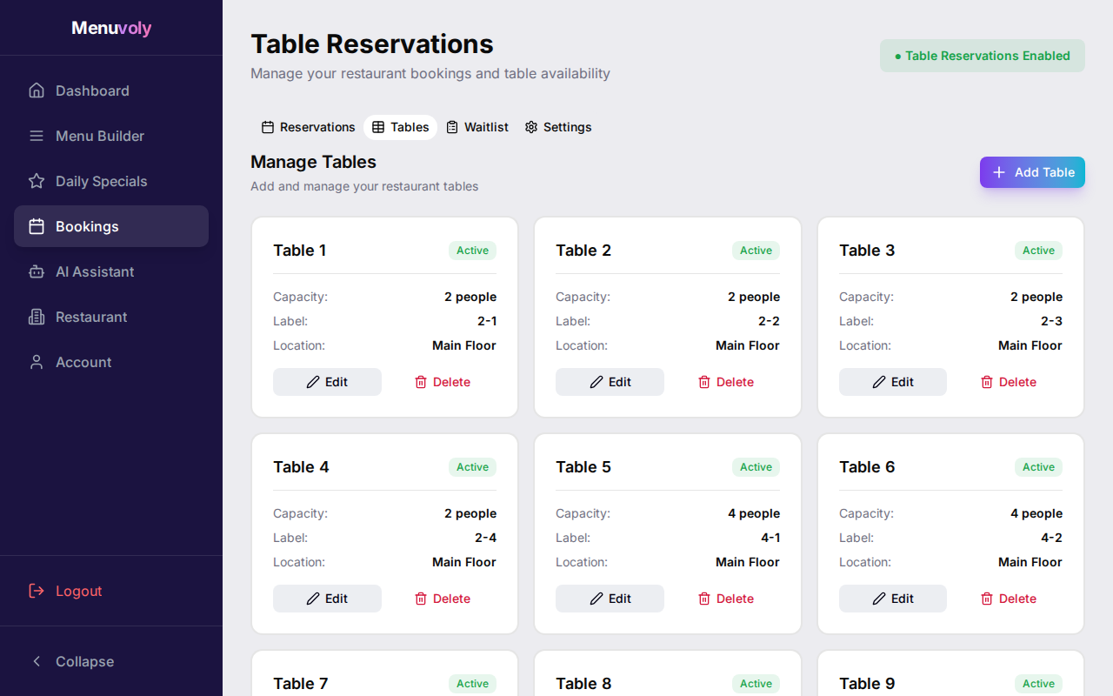Click Logout

(111, 591)
